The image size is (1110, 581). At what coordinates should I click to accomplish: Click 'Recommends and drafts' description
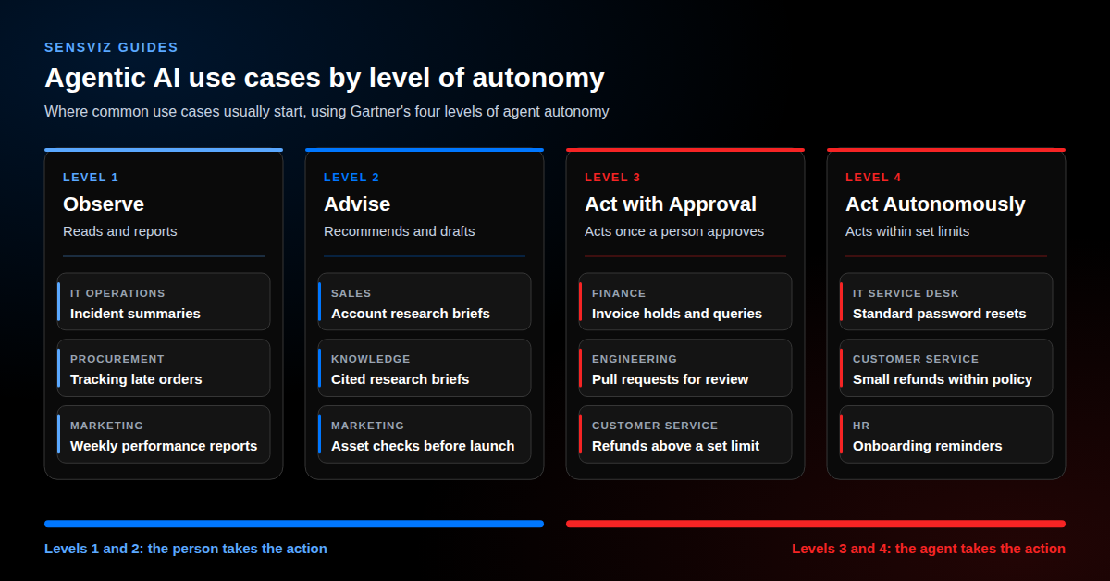(x=400, y=231)
